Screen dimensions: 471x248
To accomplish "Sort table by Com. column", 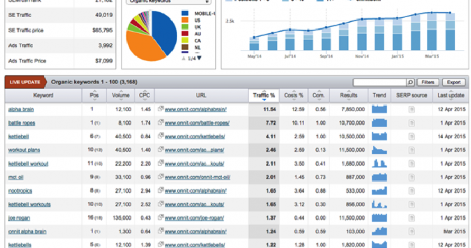I will coord(319,96).
